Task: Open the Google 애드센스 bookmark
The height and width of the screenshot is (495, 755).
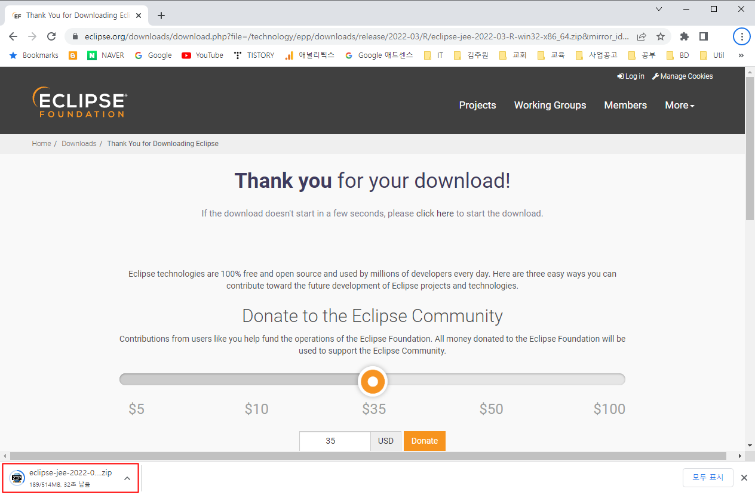Action: click(x=379, y=55)
